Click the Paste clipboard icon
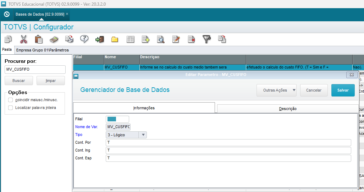This screenshot has width=364, height=192. 39,39
